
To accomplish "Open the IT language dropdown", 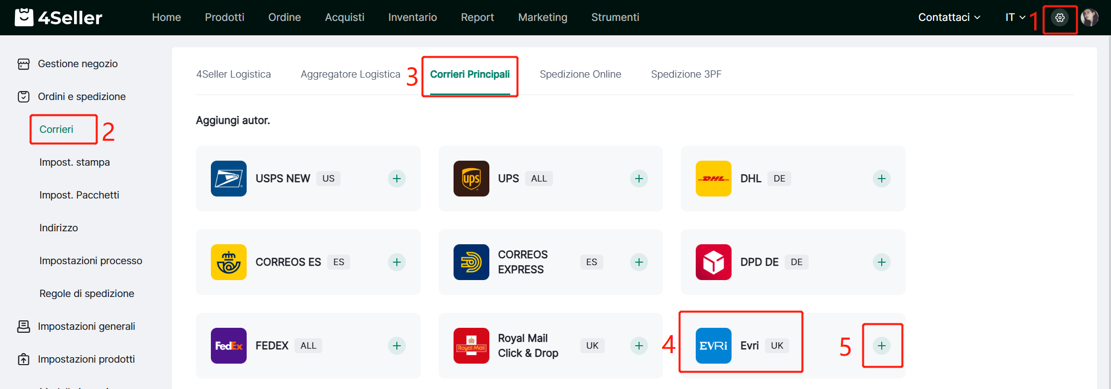I will [1015, 17].
